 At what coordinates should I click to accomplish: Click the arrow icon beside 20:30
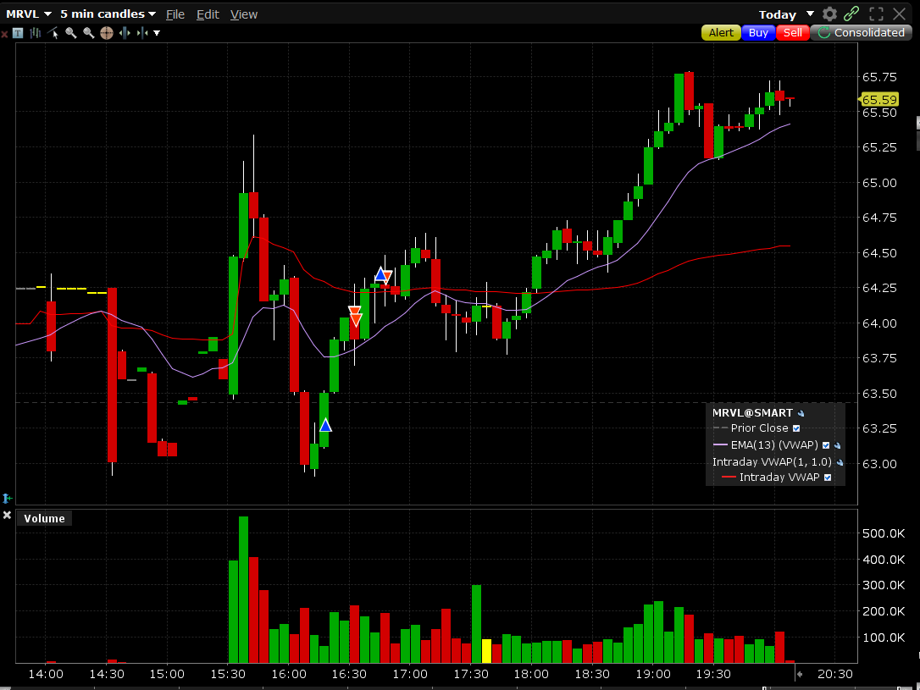click(x=799, y=674)
